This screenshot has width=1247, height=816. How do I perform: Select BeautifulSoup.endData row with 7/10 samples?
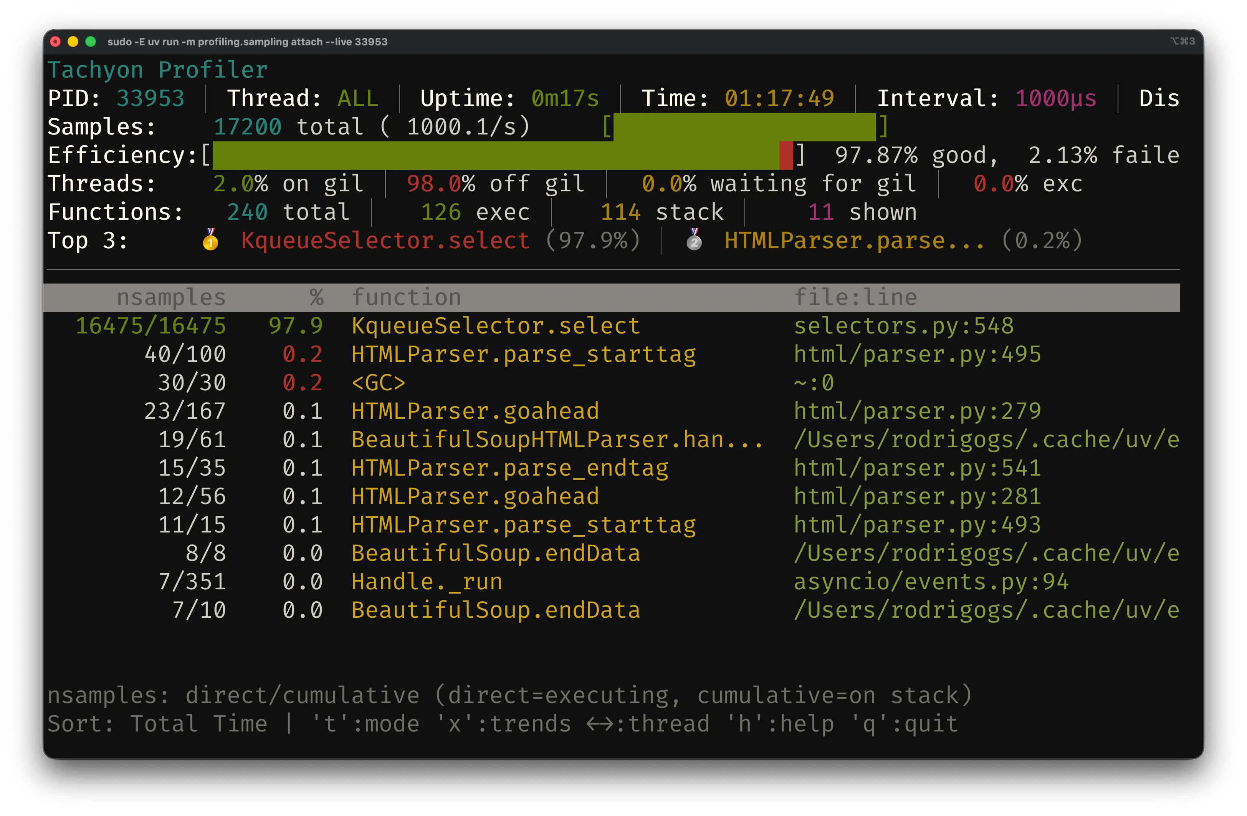click(612, 610)
